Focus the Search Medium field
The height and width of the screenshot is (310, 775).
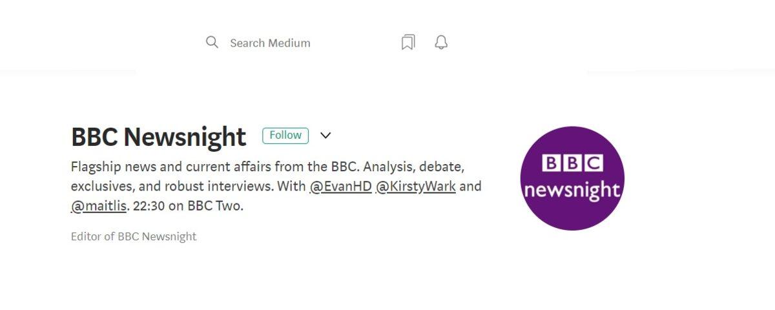[270, 43]
